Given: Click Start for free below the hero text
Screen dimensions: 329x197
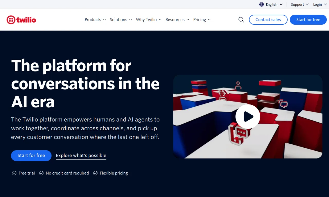Looking at the screenshot, I should pos(31,155).
